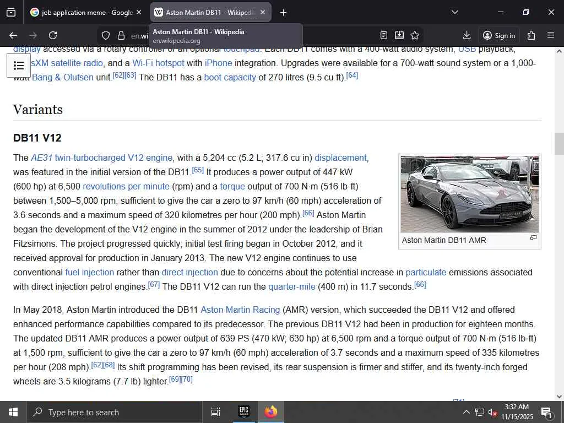This screenshot has width=564, height=423.
Task: Follow the displacement link
Action: click(341, 158)
